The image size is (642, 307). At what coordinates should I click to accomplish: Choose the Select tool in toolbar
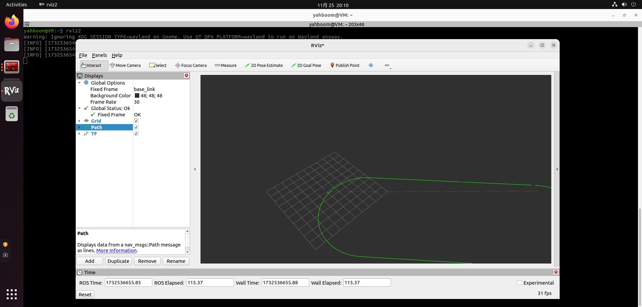(158, 65)
